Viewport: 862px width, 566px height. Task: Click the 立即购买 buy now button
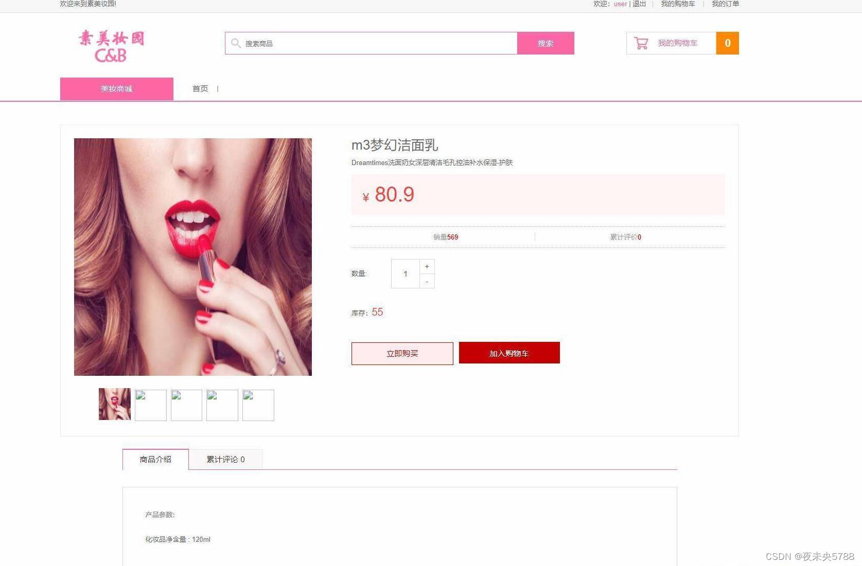[402, 354]
